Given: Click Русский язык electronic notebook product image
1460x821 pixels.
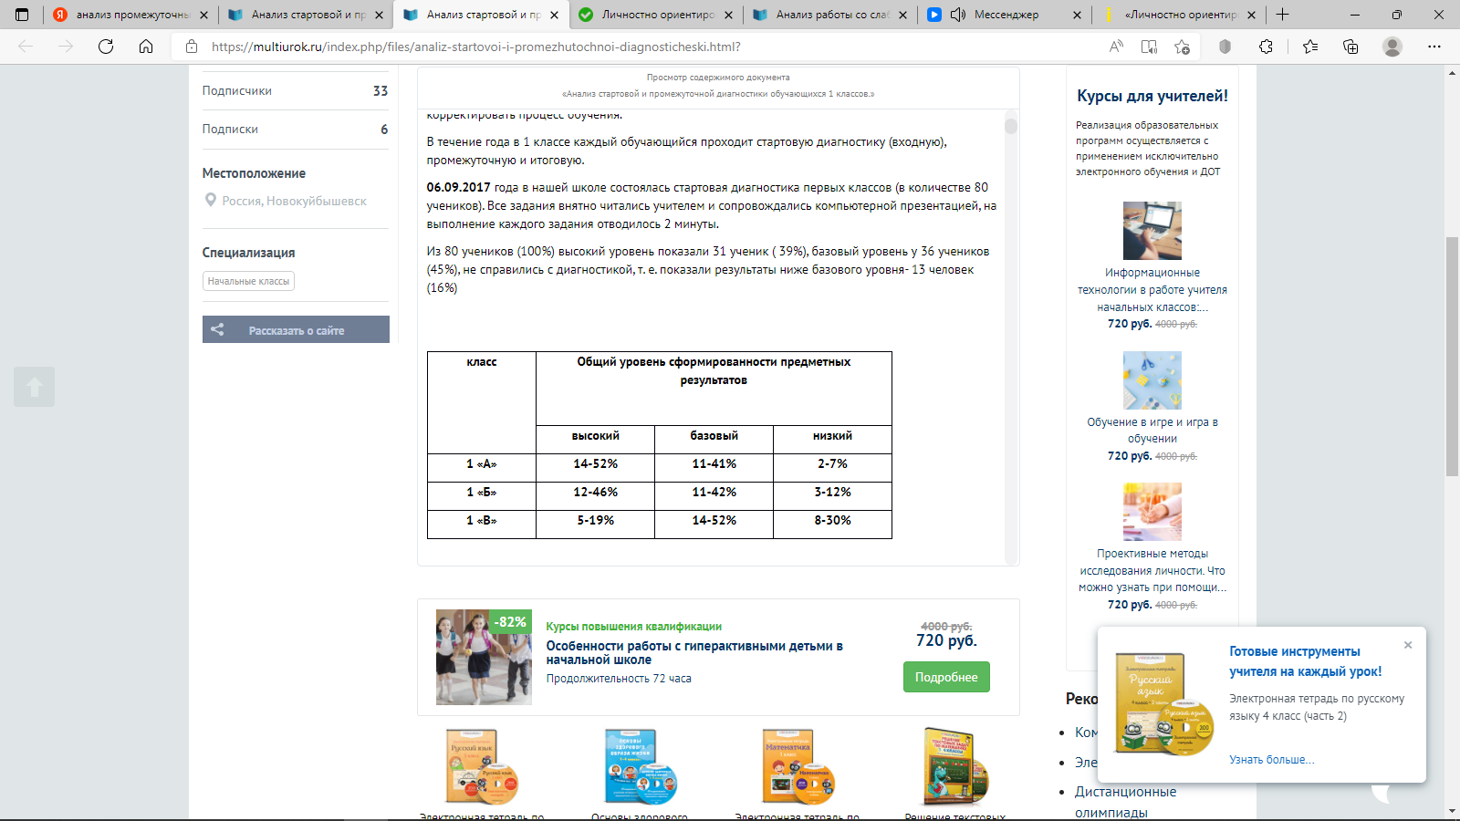Looking at the screenshot, I should tap(482, 766).
